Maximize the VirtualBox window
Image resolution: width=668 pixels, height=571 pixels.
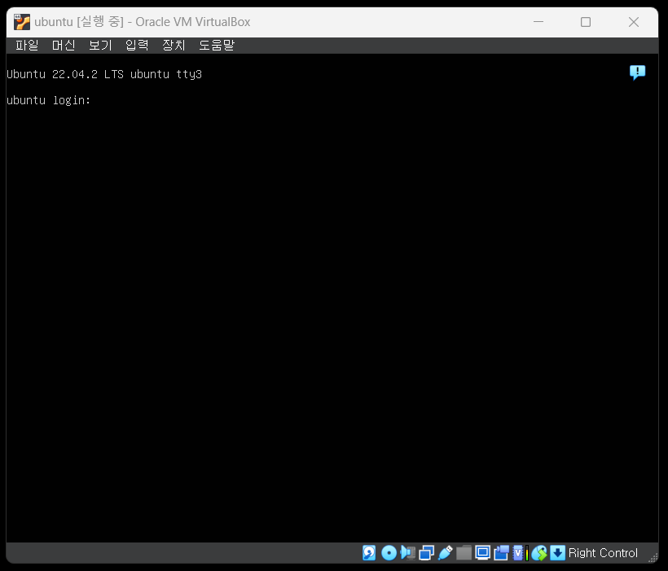[x=586, y=22]
